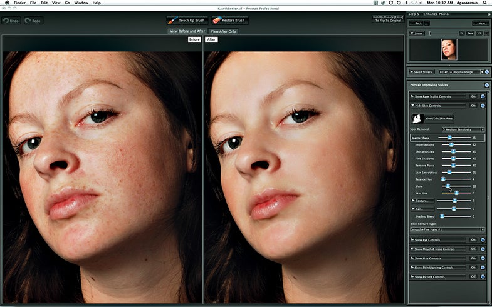The height and width of the screenshot is (307, 492).
Task: Expand Show Eye Controls
Action: [x=437, y=240]
